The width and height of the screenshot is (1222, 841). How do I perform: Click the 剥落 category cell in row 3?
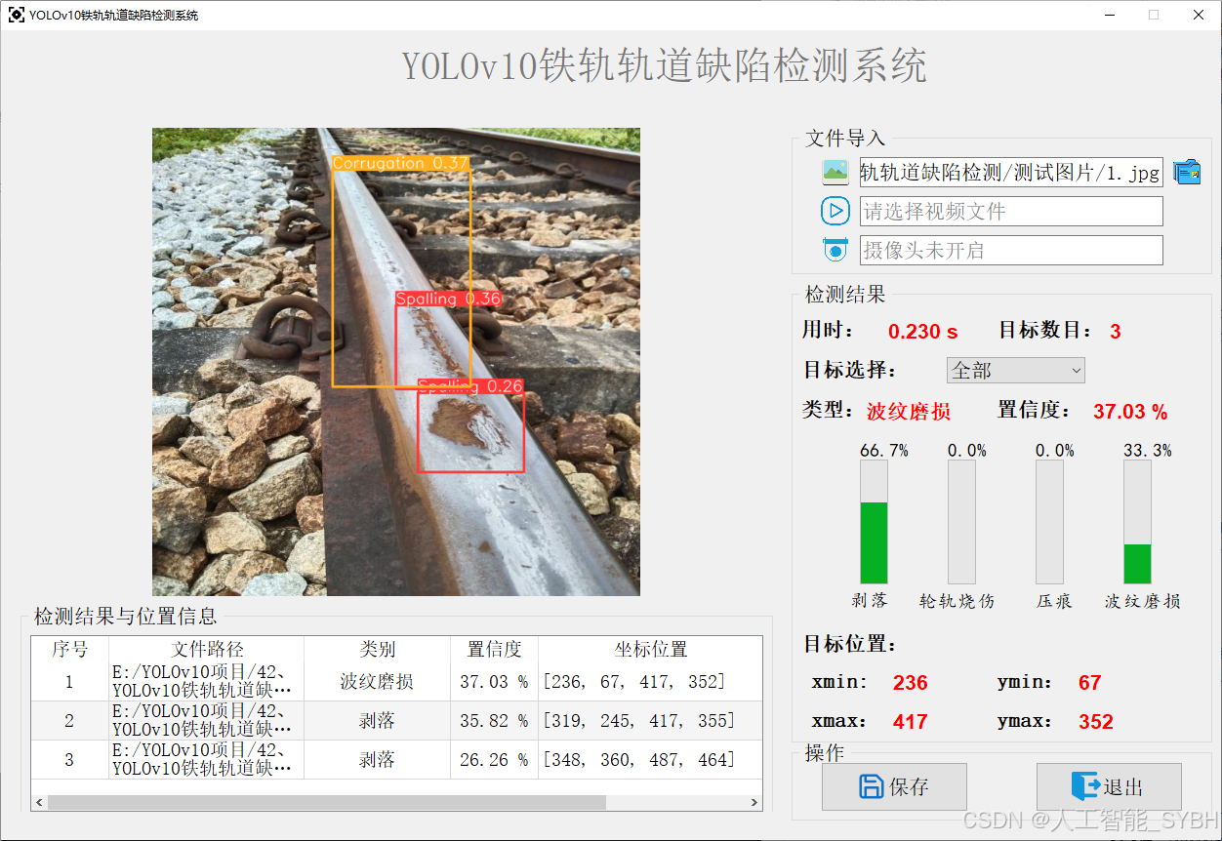(x=377, y=759)
